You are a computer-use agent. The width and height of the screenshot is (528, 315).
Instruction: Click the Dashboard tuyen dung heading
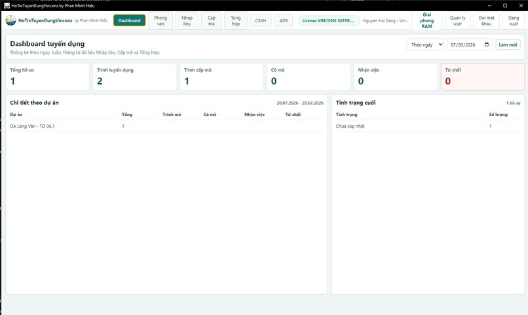(x=47, y=44)
